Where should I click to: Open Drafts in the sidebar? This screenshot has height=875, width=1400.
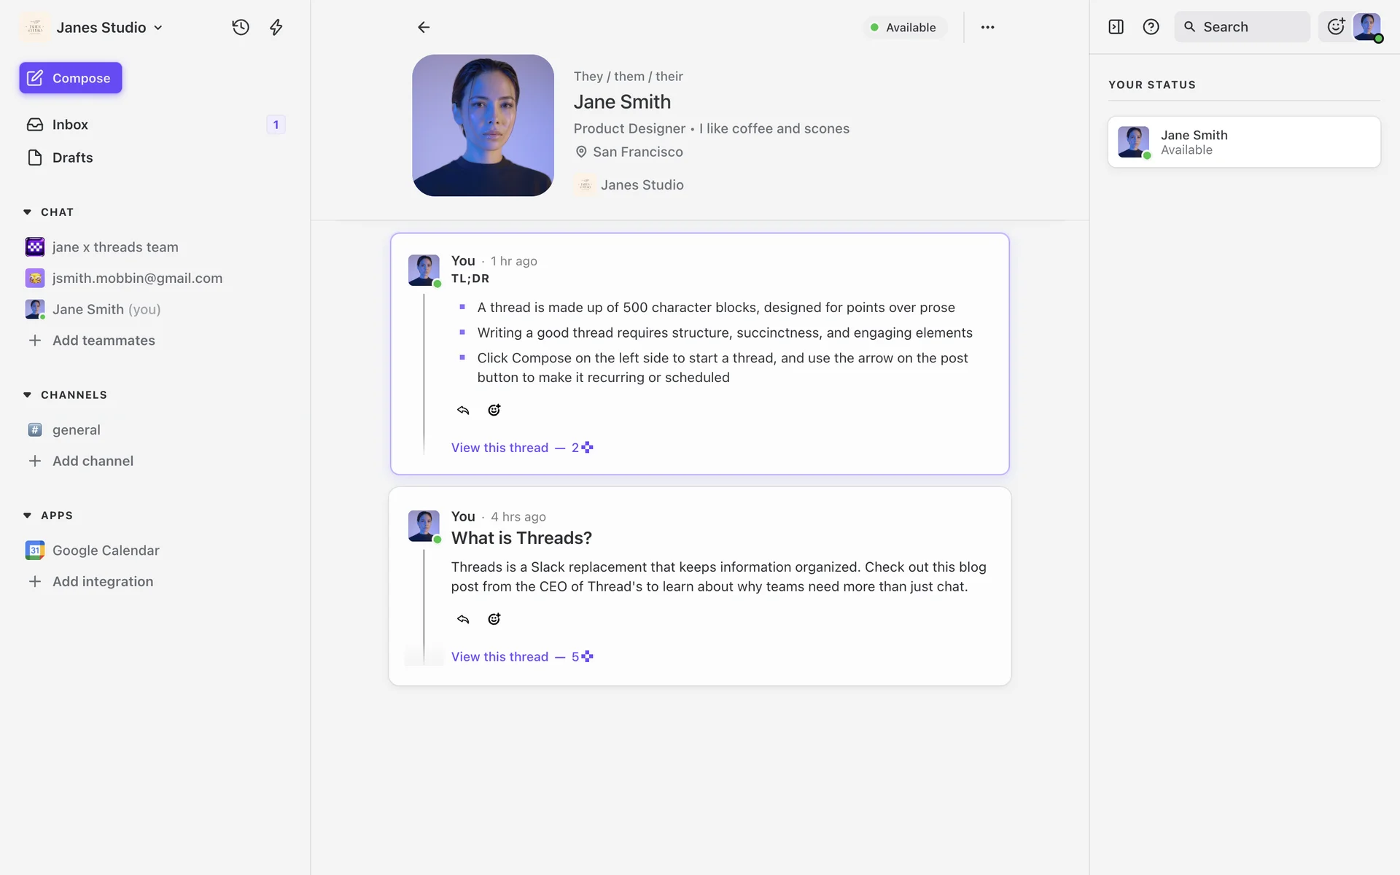tap(72, 157)
